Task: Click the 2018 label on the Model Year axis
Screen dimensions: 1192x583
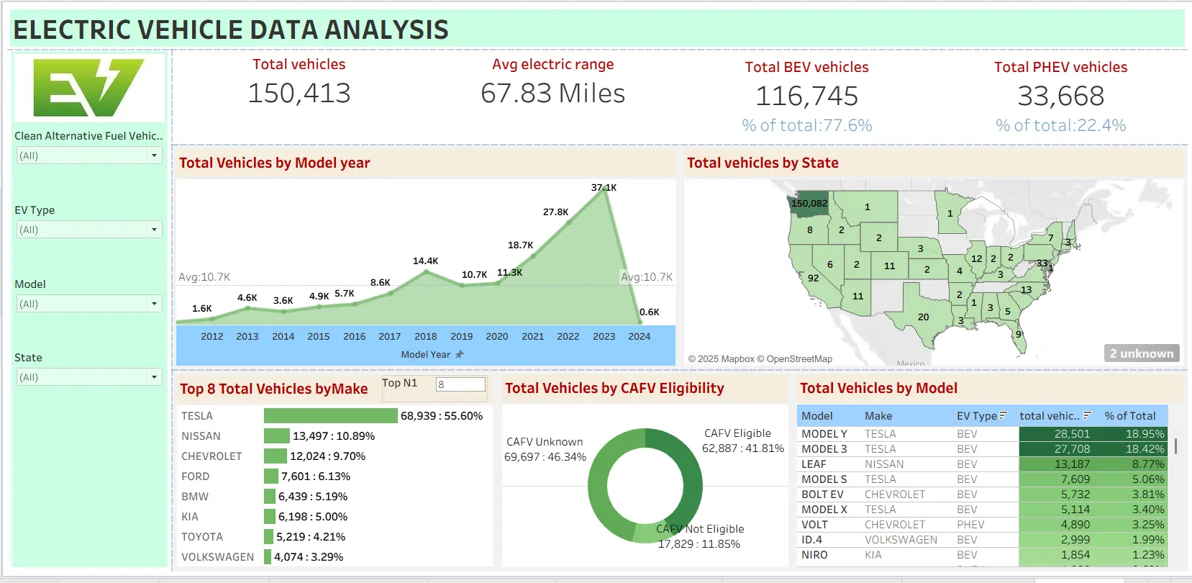Action: [x=425, y=336]
